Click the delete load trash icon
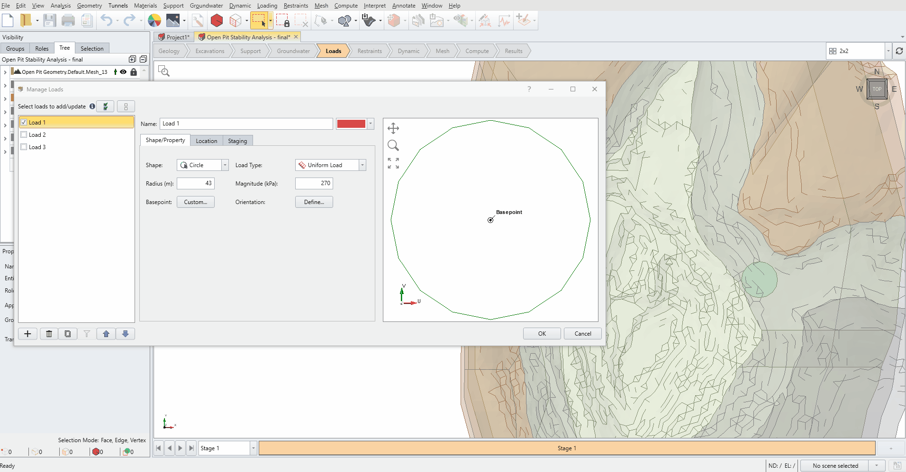 pyautogui.click(x=49, y=334)
